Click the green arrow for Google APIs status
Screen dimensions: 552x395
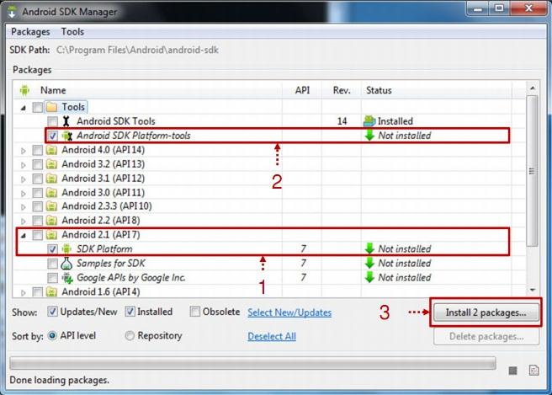pos(369,278)
